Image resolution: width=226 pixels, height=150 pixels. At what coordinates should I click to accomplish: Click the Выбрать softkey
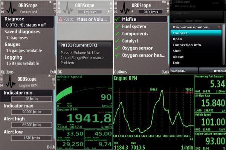[x=184, y=71]
